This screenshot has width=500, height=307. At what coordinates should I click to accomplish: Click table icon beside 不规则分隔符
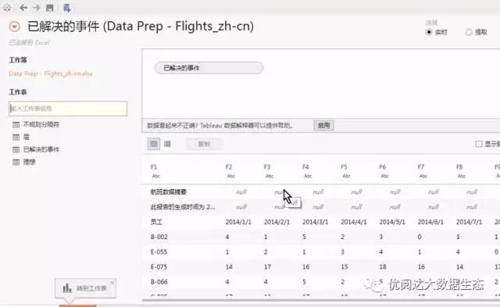coord(16,125)
